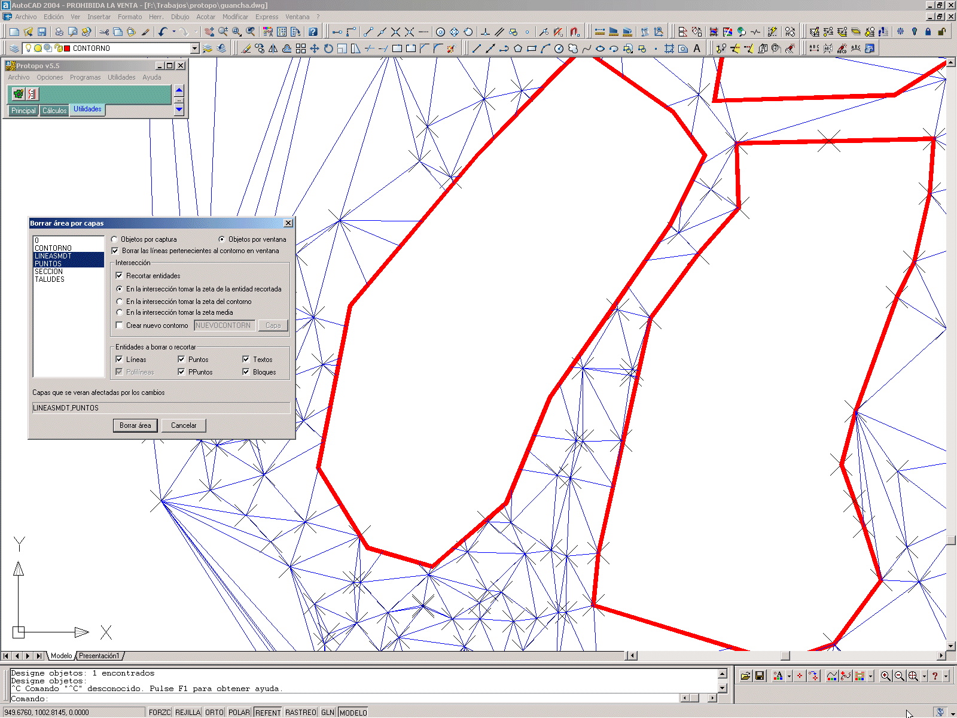This screenshot has width=957, height=718.
Task: Toggle POLAR tracking in status bar
Action: (x=239, y=712)
